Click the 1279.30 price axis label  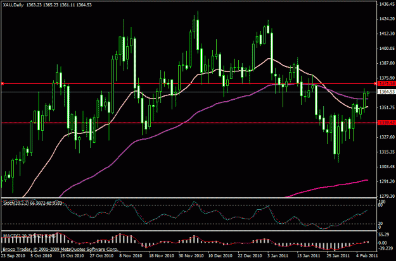387,196
